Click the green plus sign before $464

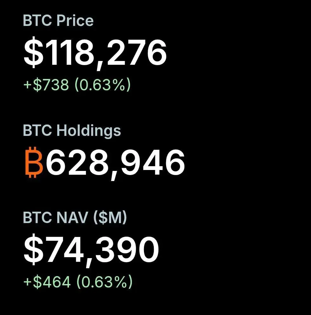point(27,282)
